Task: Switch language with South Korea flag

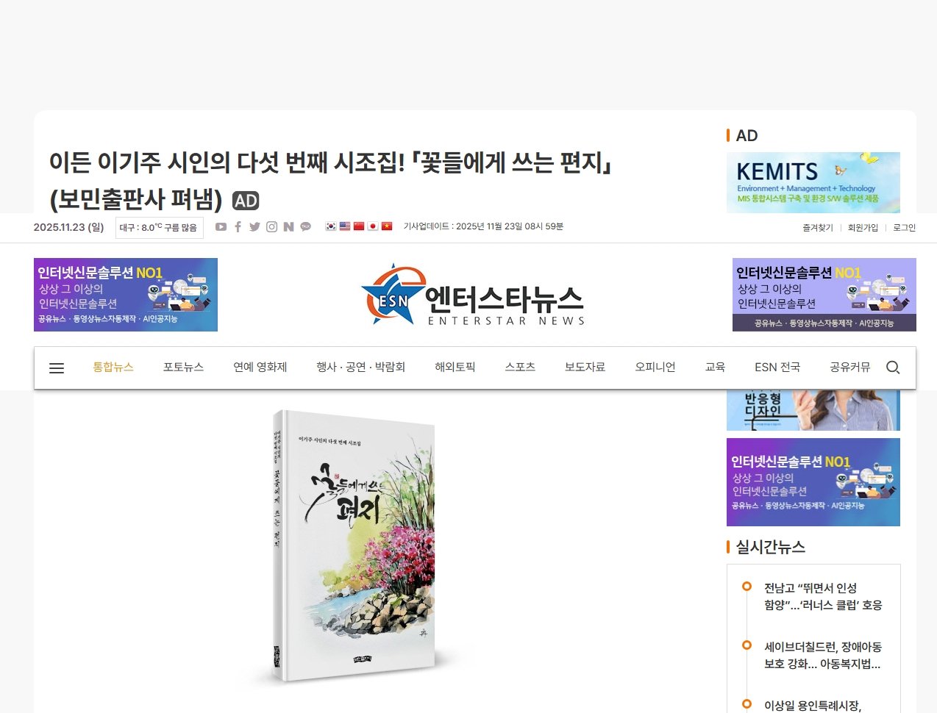Action: (331, 226)
